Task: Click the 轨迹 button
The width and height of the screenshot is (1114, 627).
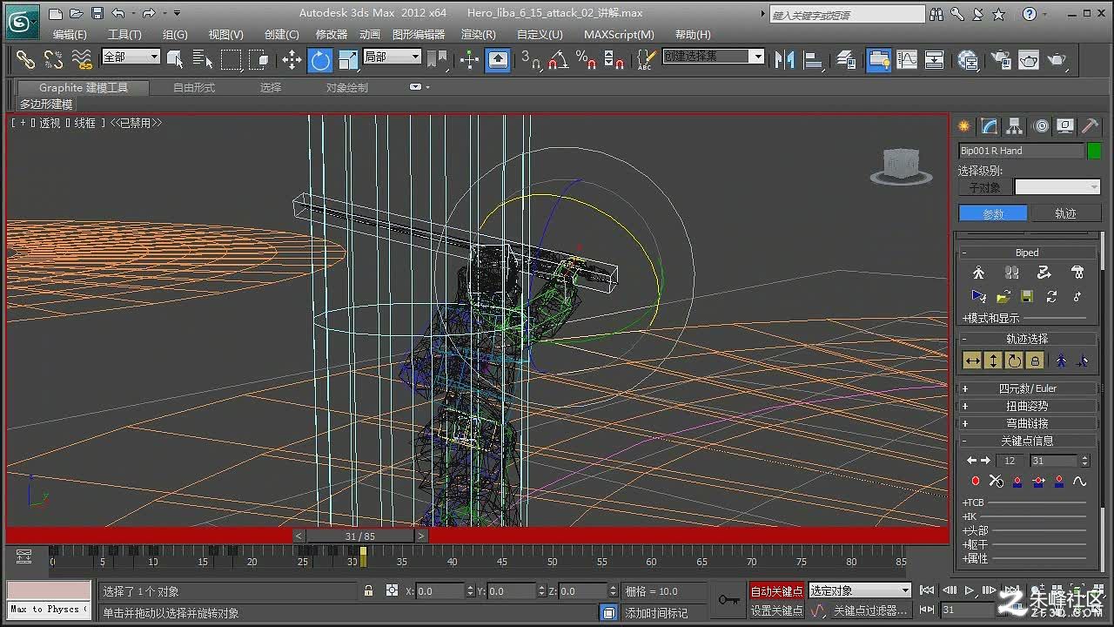Action: pyautogui.click(x=1065, y=213)
